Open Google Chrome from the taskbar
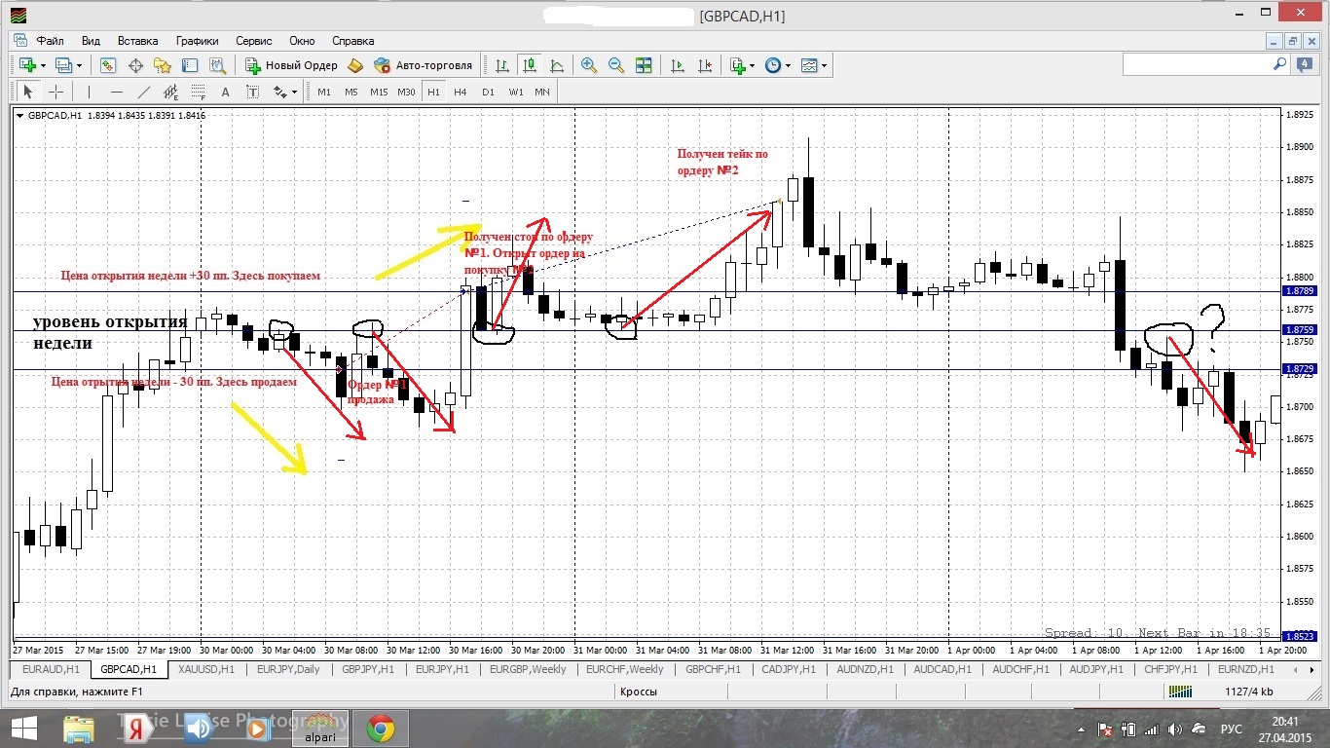This screenshot has width=1330, height=748. coord(380,728)
